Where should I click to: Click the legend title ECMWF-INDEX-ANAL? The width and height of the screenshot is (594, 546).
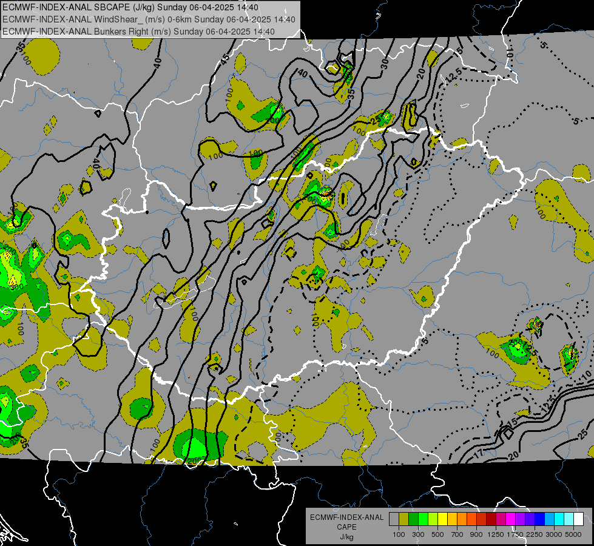coord(346,517)
